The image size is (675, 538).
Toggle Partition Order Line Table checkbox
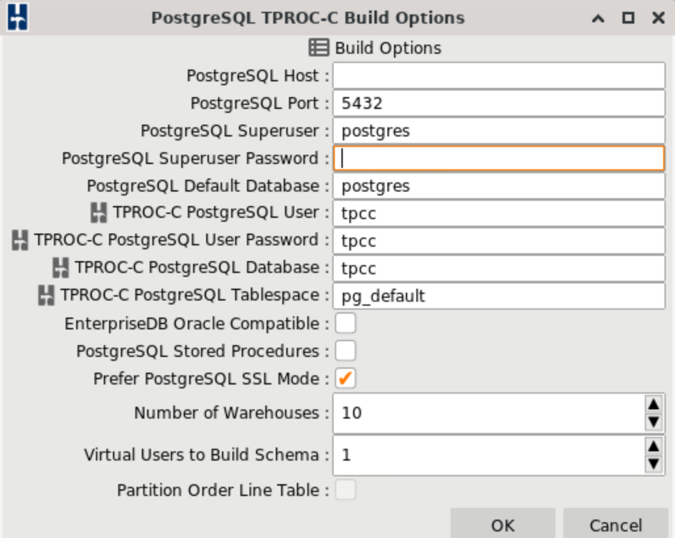coord(345,490)
